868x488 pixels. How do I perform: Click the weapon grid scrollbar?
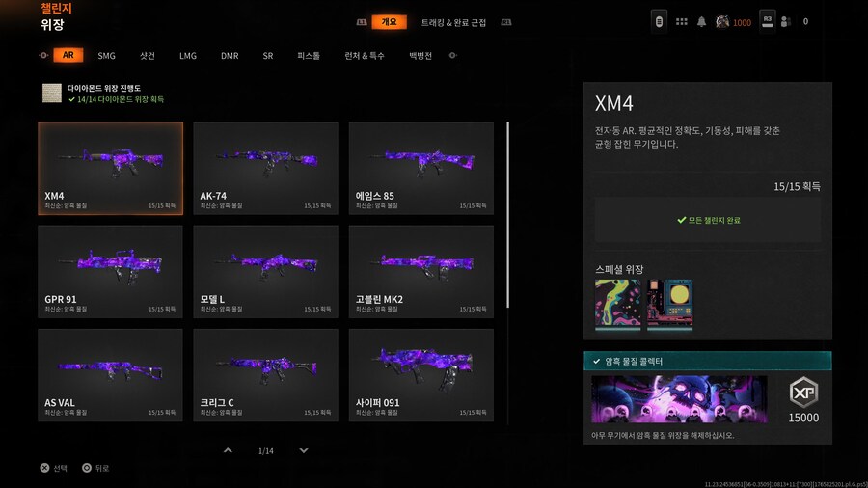point(507,215)
